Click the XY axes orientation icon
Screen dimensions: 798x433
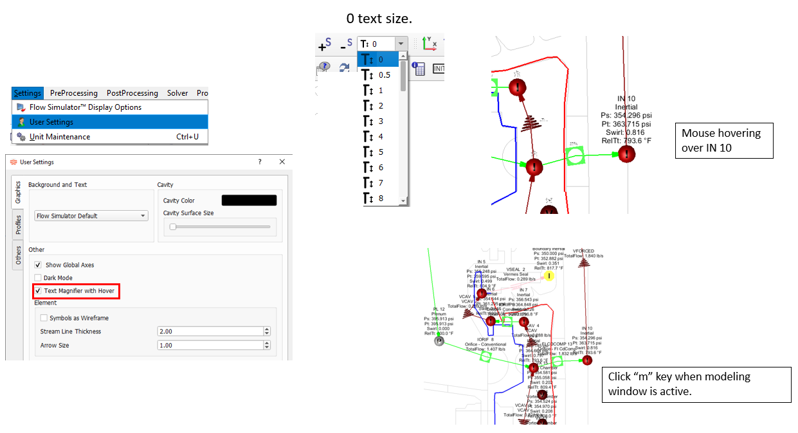(430, 44)
